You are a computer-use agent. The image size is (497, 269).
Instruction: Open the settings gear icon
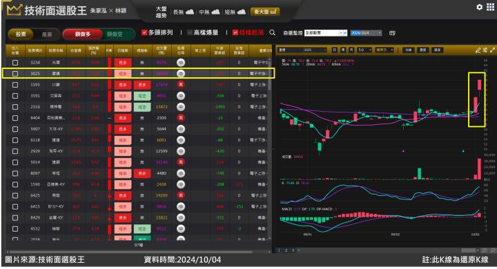(x=480, y=7)
